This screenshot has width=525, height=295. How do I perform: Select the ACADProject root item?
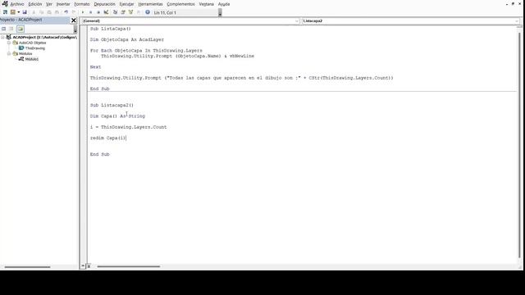44,38
